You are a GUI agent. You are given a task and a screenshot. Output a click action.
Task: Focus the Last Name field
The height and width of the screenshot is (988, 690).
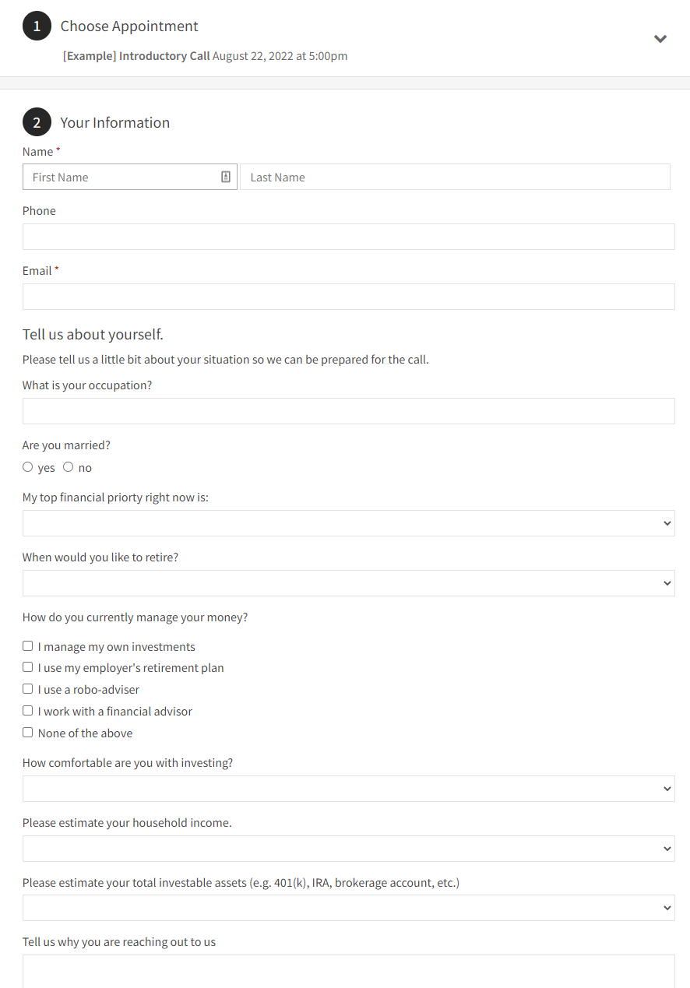(455, 177)
